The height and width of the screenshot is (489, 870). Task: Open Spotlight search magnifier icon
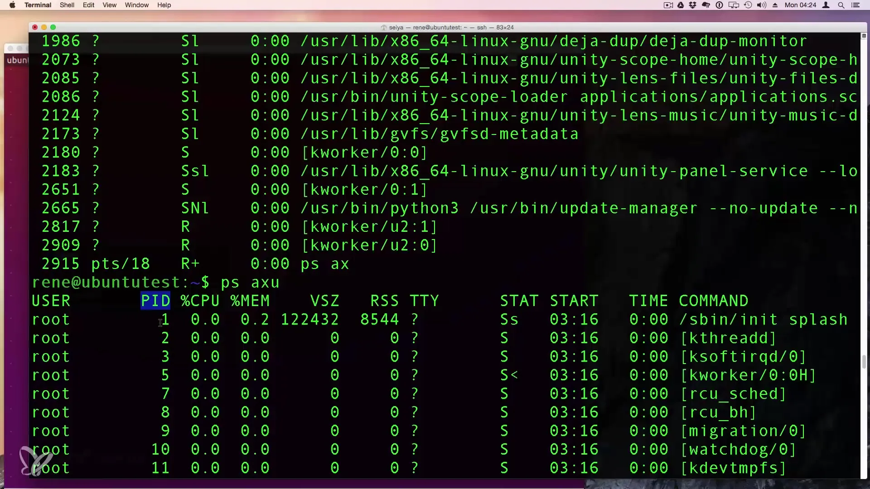pos(841,5)
